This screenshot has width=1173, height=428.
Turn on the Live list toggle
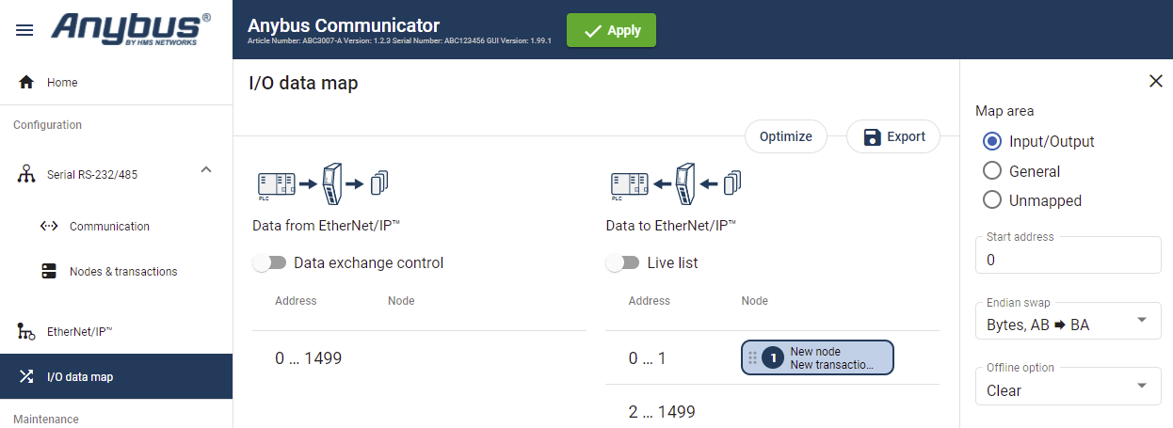click(x=622, y=263)
